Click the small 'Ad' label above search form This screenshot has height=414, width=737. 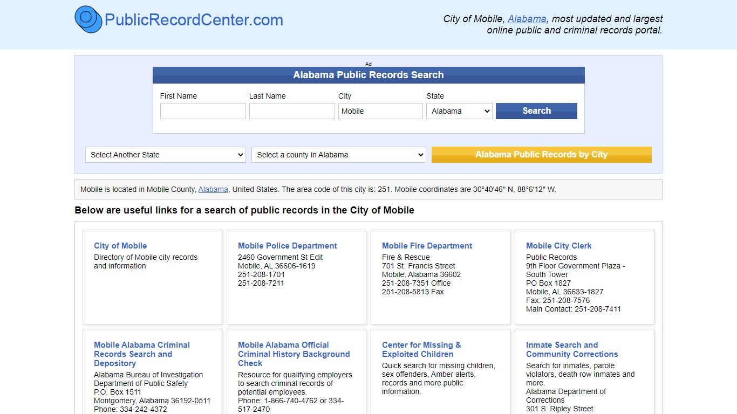(368, 64)
